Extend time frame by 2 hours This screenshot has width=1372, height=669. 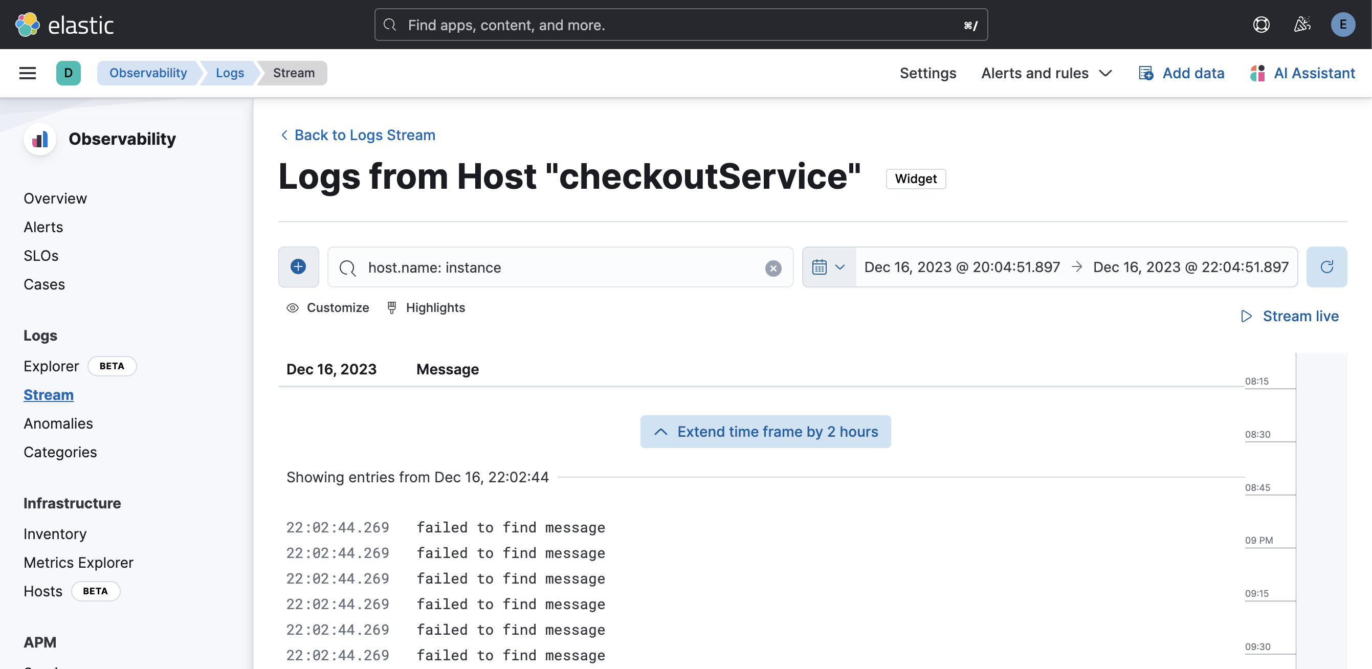(765, 432)
